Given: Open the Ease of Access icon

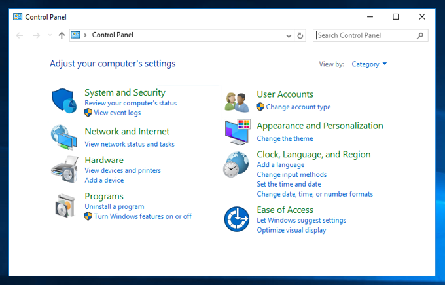Looking at the screenshot, I should [237, 219].
